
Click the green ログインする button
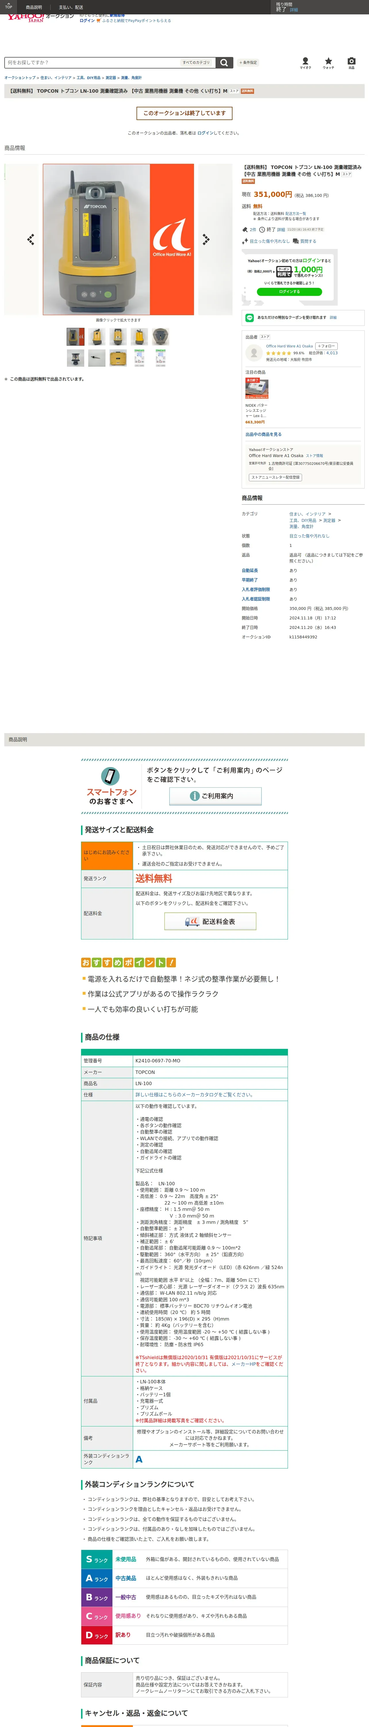click(x=289, y=292)
